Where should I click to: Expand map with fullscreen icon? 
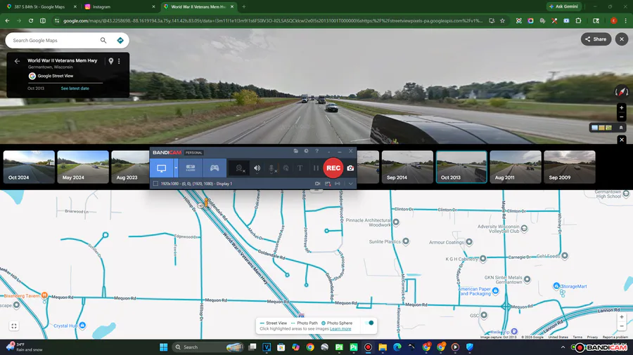coord(14,326)
